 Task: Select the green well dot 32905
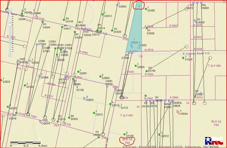tap(8, 107)
